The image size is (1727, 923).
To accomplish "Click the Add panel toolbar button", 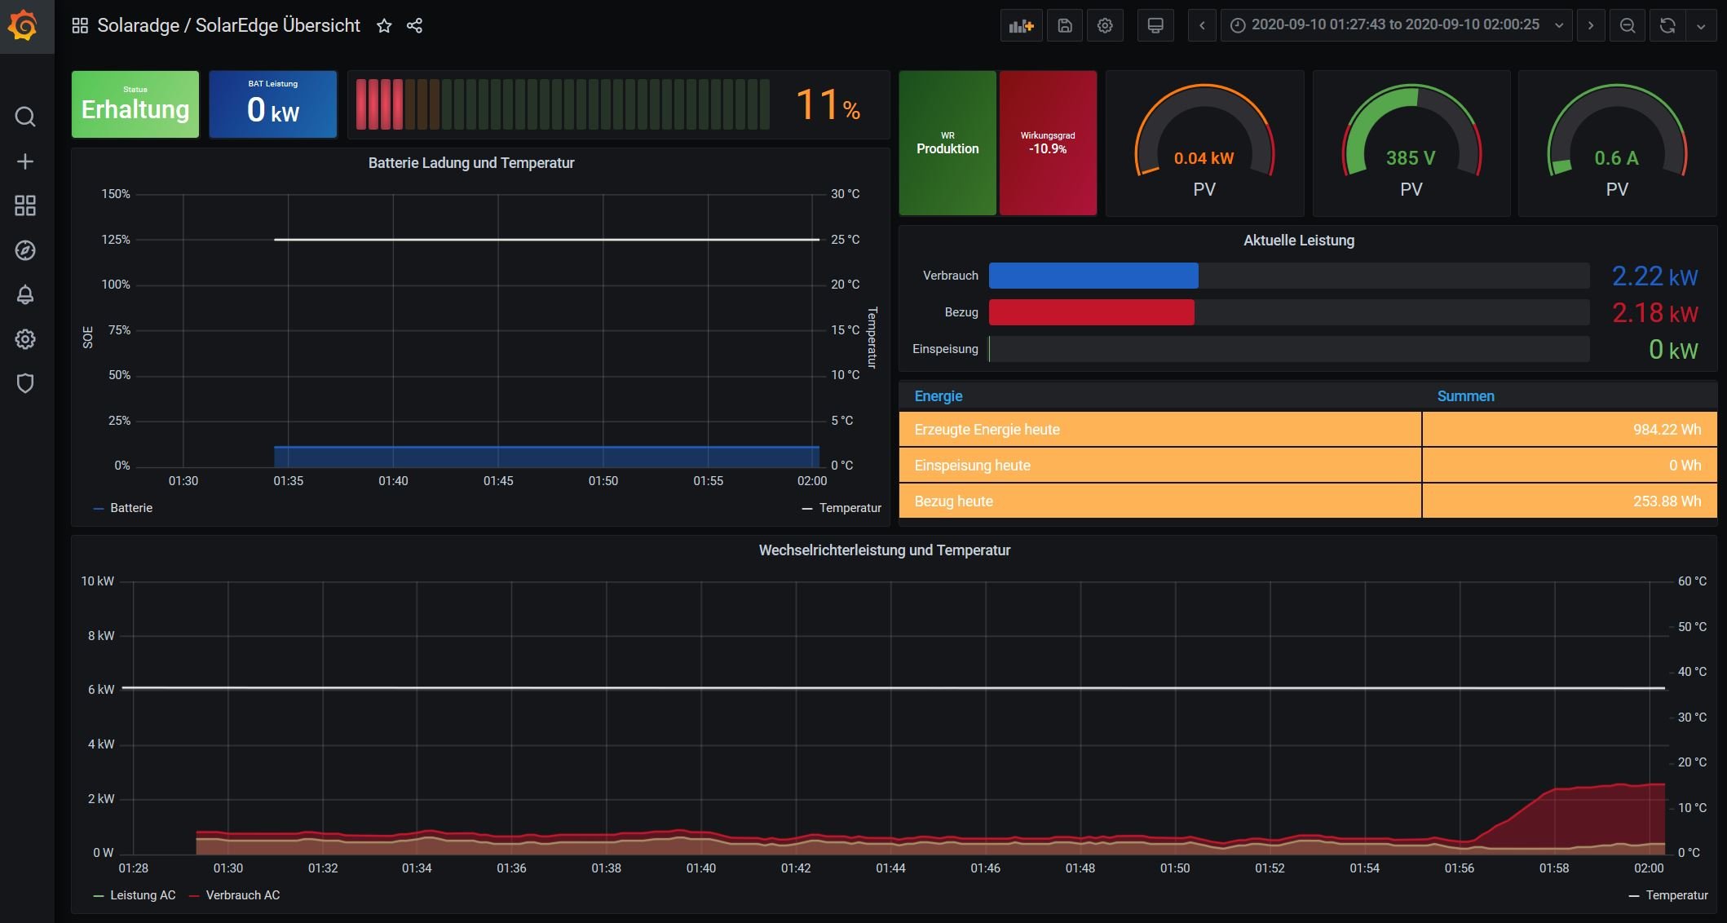I will [1021, 26].
